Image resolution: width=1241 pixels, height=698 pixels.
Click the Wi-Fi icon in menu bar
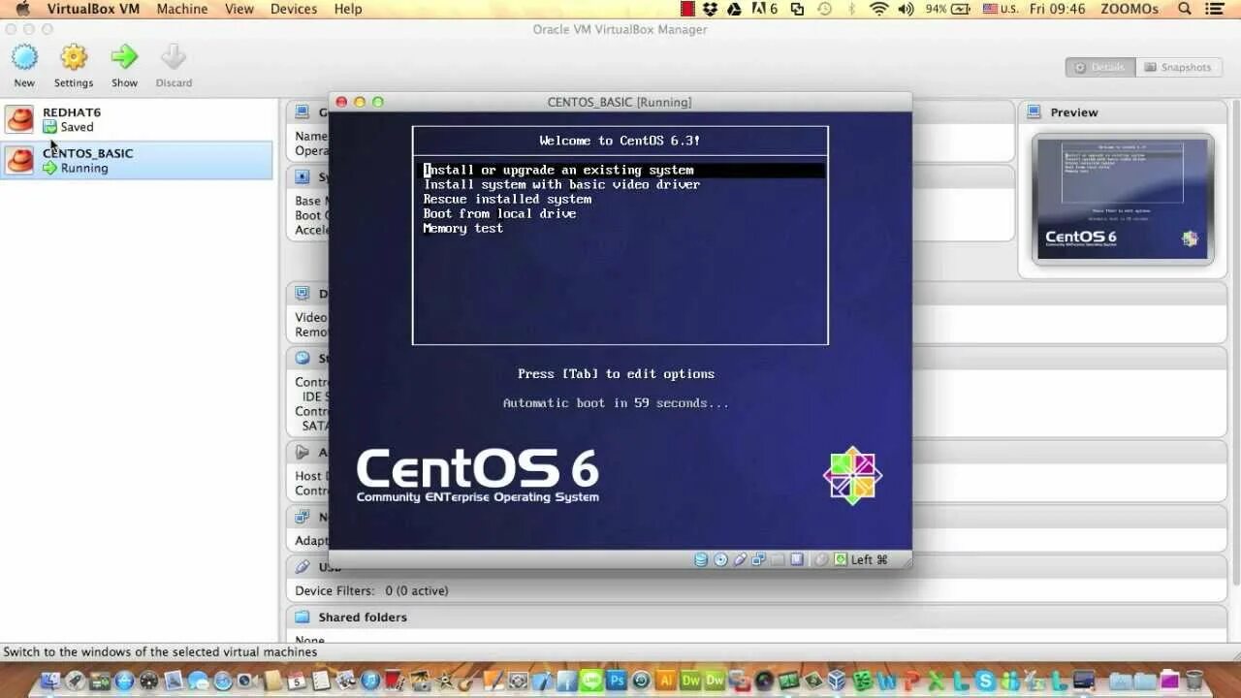pos(879,9)
